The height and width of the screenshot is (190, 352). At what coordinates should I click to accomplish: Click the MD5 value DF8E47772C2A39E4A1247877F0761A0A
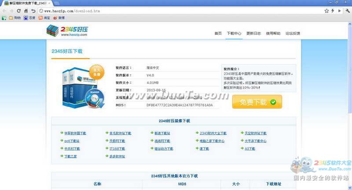click(x=180, y=105)
